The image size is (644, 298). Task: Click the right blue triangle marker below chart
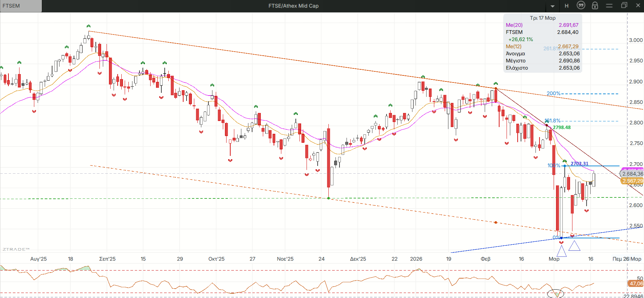point(574,246)
